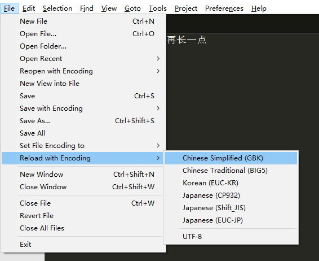Select Chinese Simplified (GBK) encoding

tap(231, 158)
